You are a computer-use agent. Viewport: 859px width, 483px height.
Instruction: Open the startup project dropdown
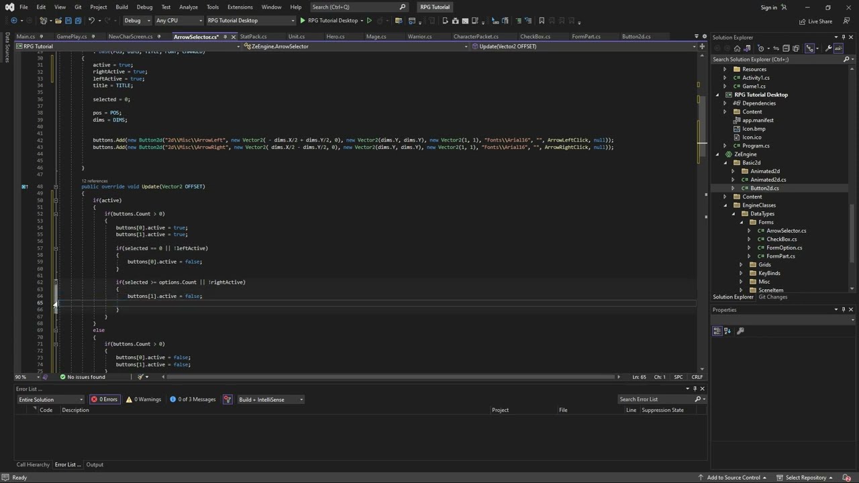(x=251, y=21)
